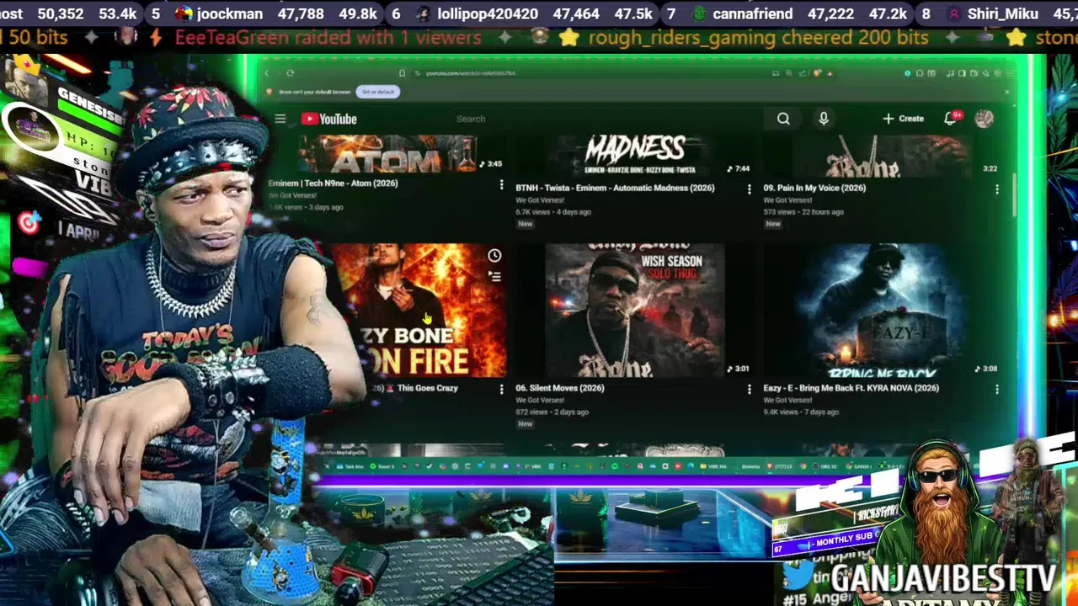Open three-dot menu for Bring Me Back video

click(x=997, y=389)
